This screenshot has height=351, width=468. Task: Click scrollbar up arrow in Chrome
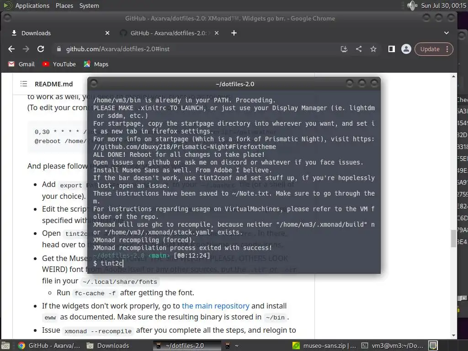[454, 76]
